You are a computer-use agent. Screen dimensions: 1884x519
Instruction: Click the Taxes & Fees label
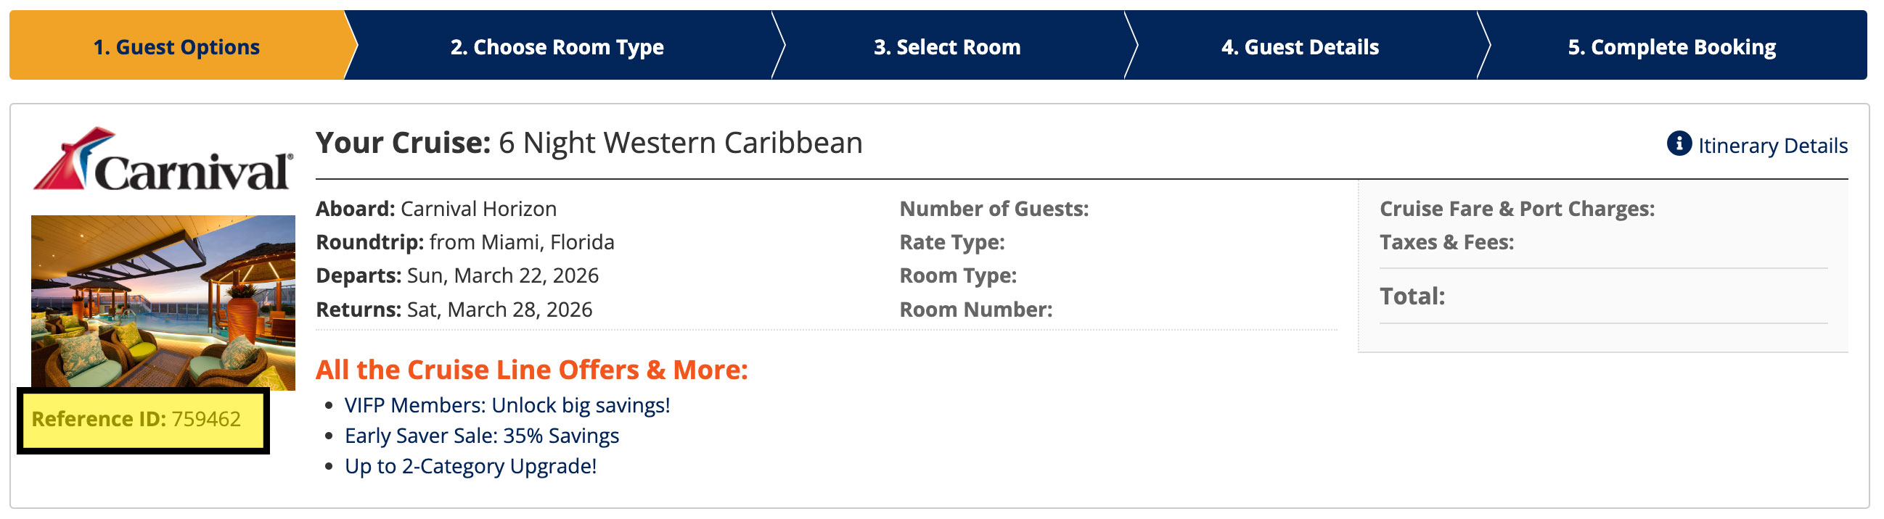point(1446,242)
